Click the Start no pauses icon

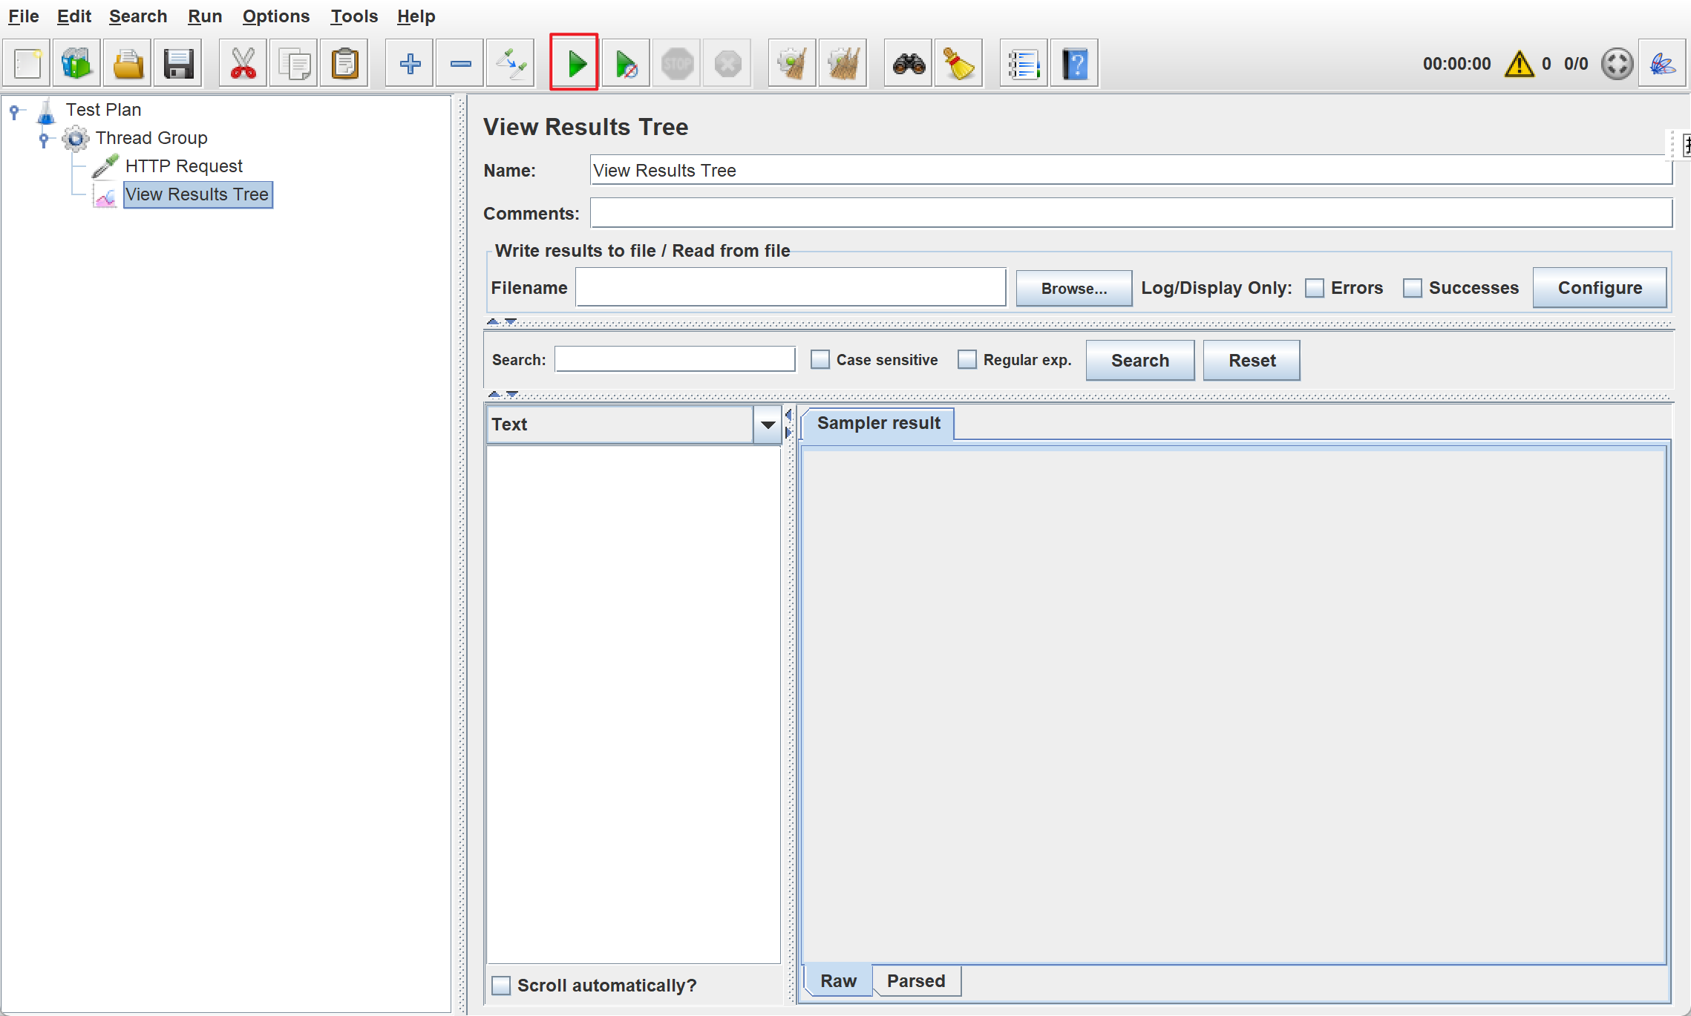pos(626,64)
